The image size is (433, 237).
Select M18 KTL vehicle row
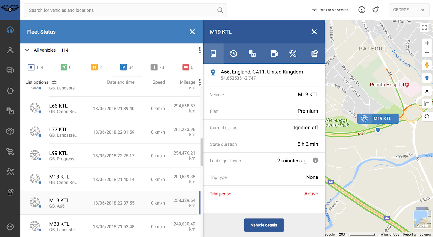coord(110,179)
